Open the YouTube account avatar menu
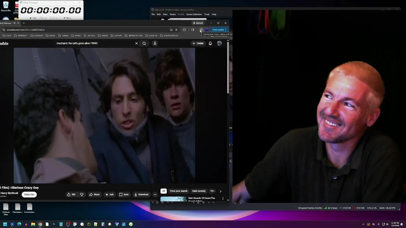Image resolution: width=406 pixels, height=228 pixels. pyautogui.click(x=219, y=43)
